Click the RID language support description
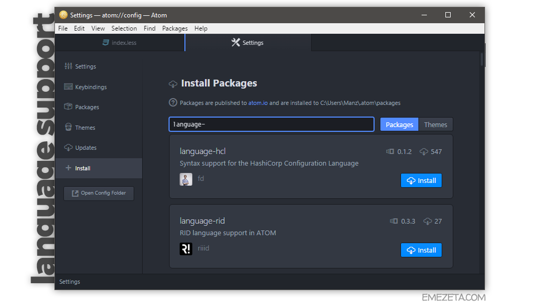 click(x=228, y=233)
